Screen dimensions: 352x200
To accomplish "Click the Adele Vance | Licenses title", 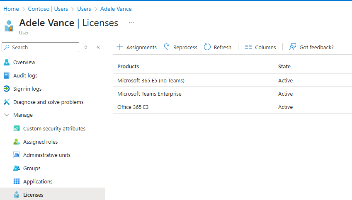I will pos(69,23).
